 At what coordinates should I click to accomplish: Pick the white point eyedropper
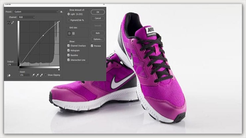pos(42,75)
